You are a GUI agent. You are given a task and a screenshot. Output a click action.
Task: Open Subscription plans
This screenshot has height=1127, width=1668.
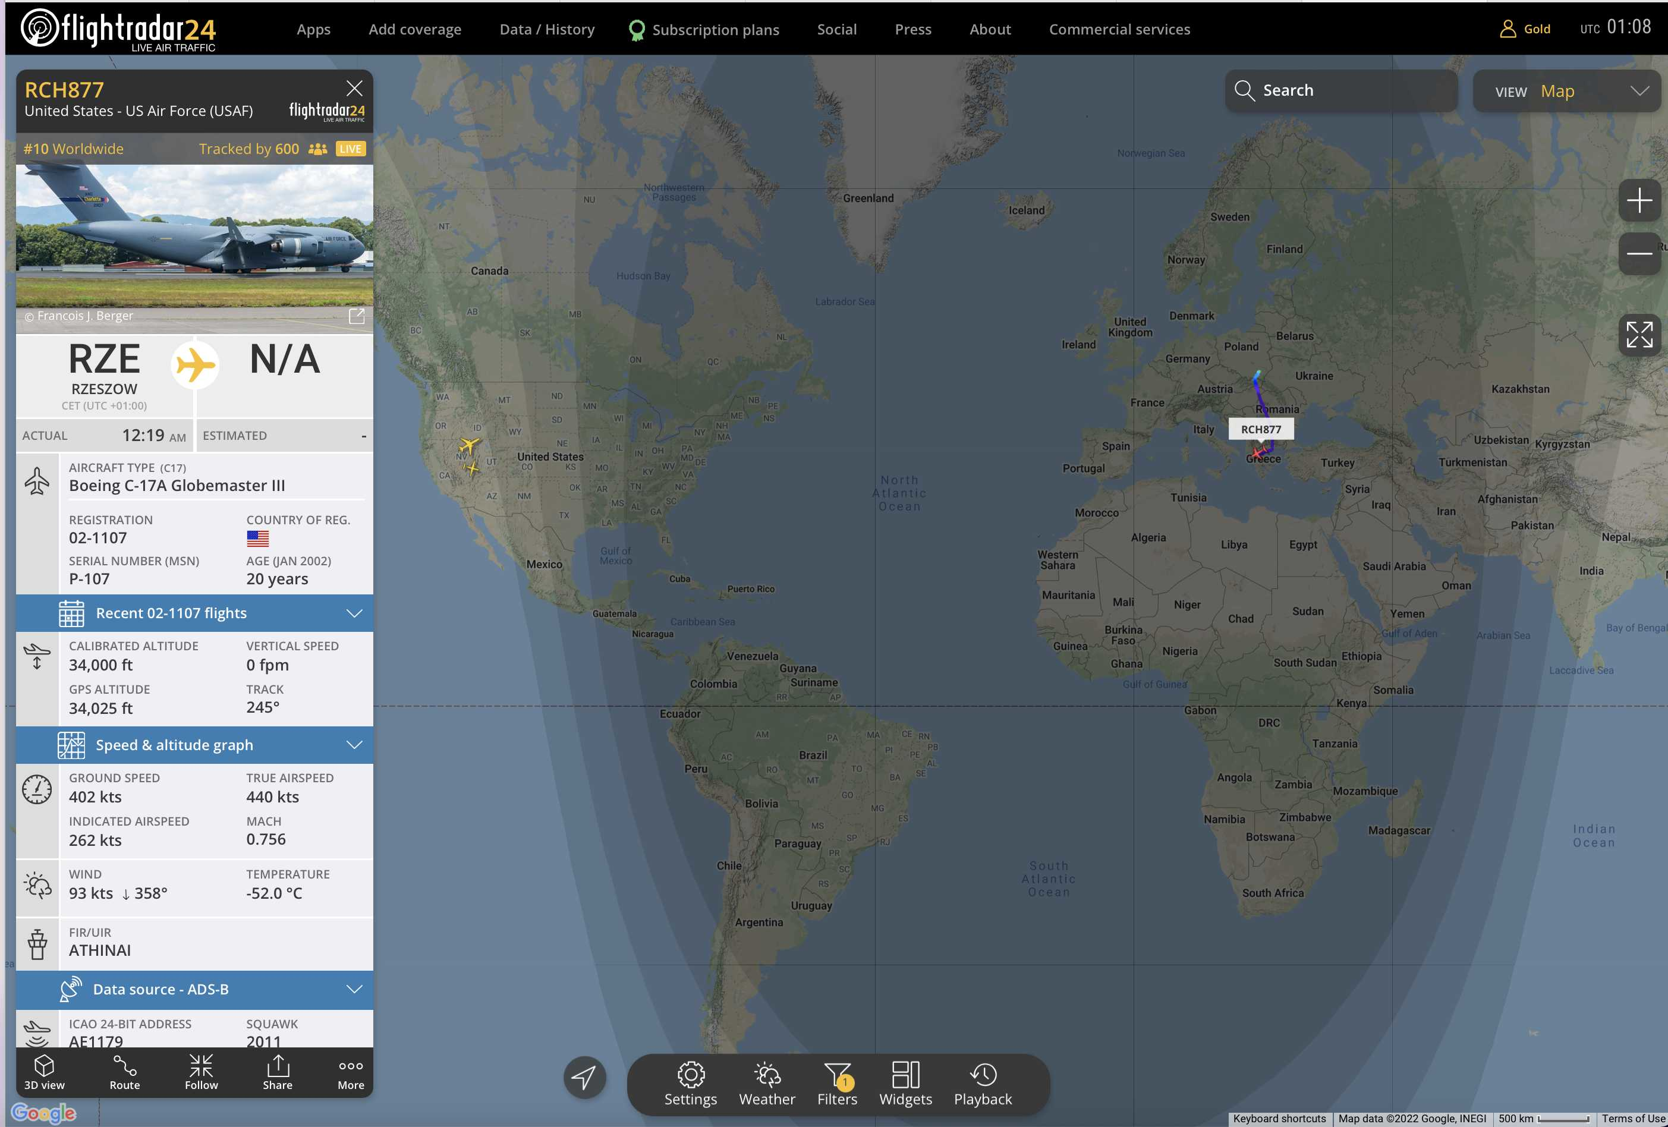(704, 30)
